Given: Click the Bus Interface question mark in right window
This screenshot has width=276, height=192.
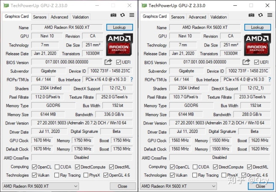Looking at the screenshot, I should pos(269,79).
